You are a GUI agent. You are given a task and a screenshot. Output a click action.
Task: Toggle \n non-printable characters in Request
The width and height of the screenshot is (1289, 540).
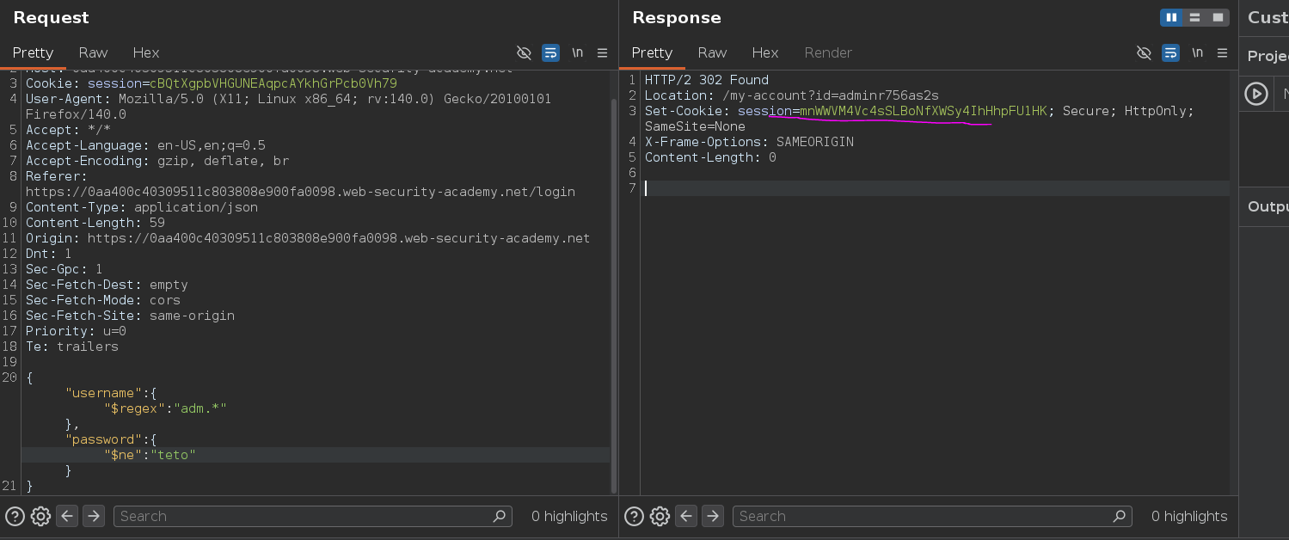tap(577, 52)
